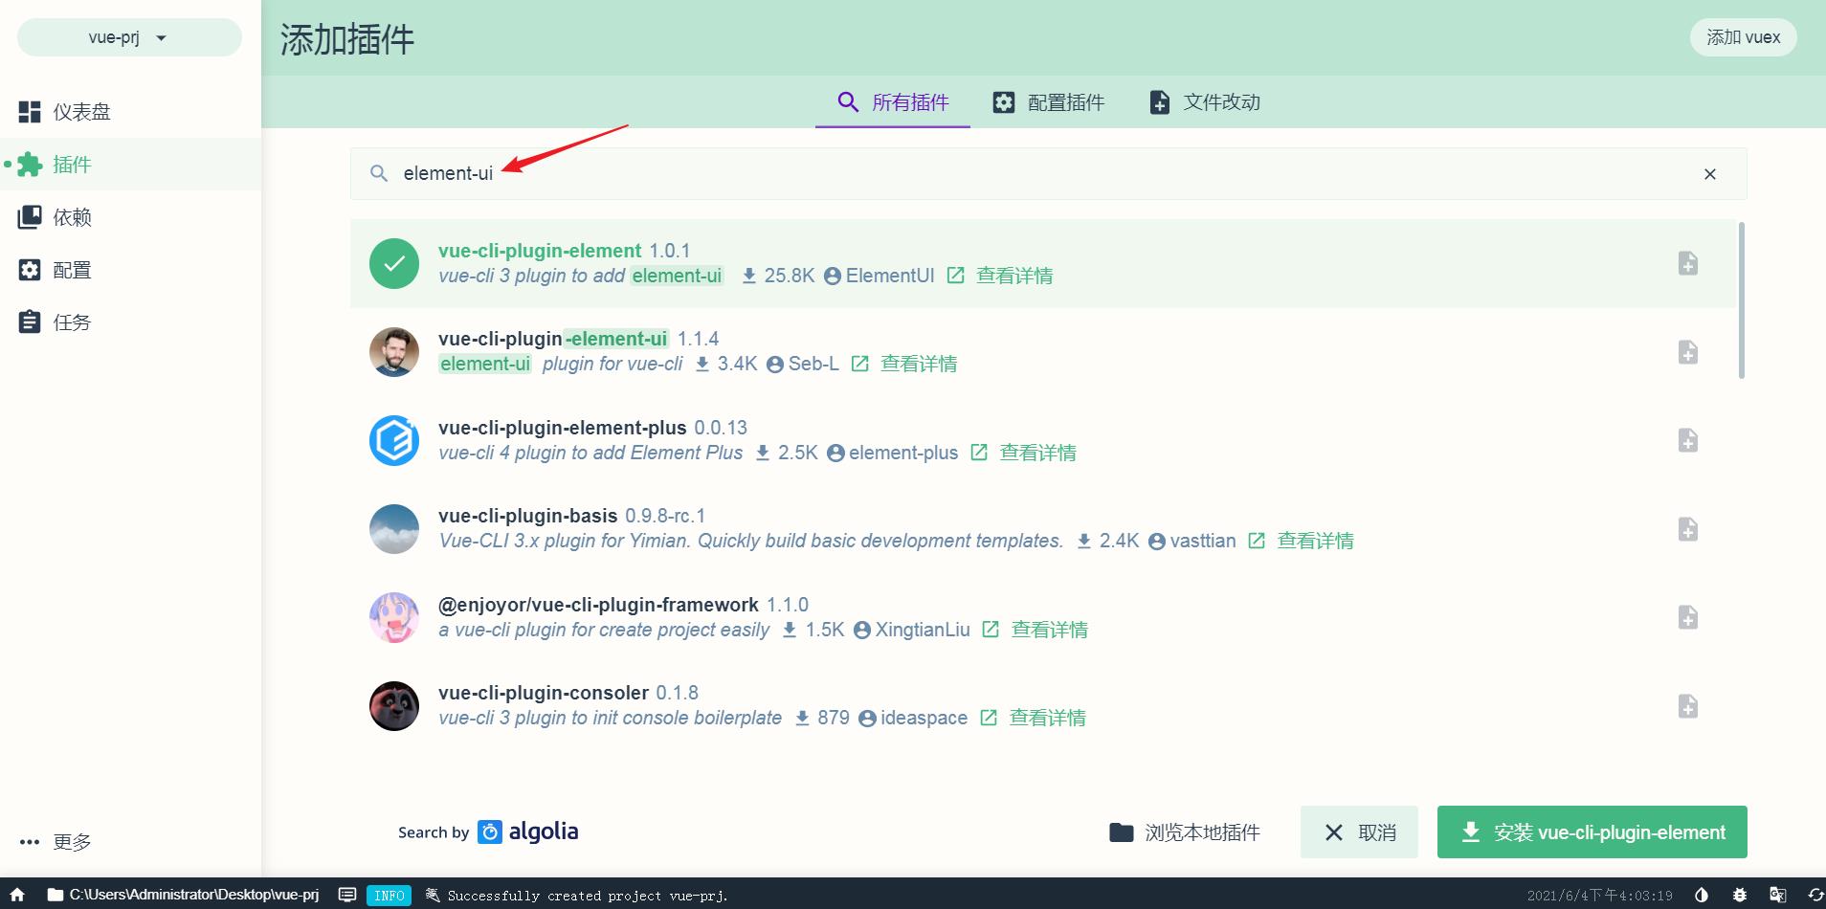The image size is (1826, 909).
Task: Clear the search box with X icon
Action: click(x=1709, y=174)
